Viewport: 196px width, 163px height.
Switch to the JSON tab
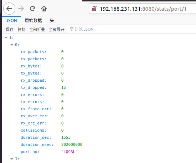tap(11, 21)
